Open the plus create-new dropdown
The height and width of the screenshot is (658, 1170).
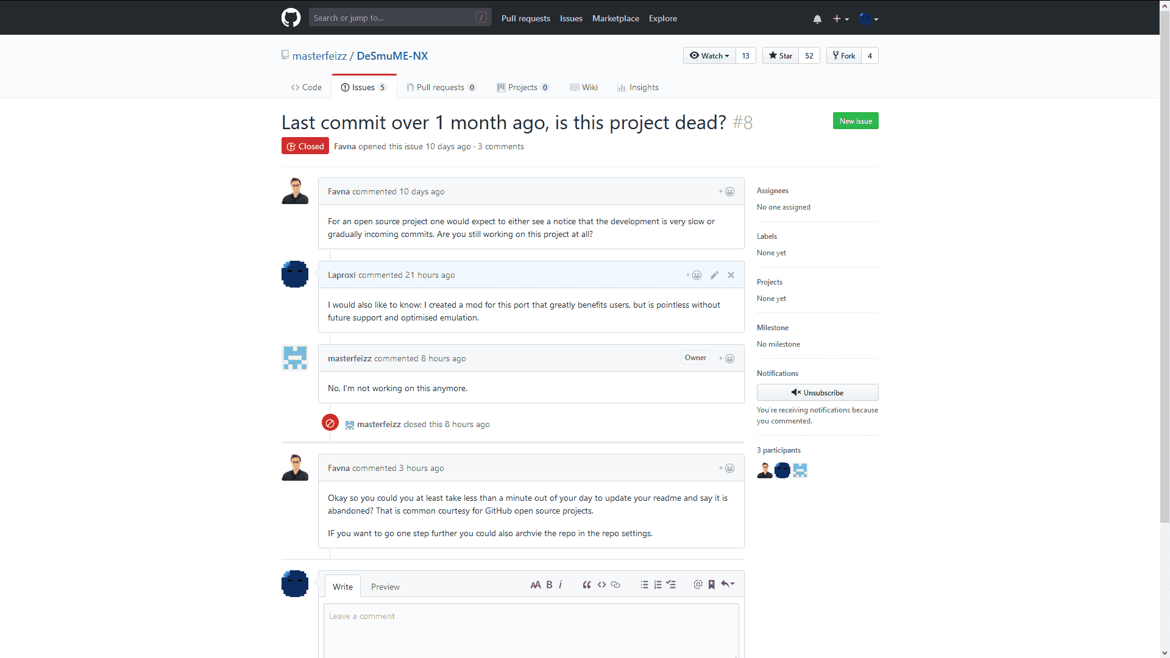841,19
